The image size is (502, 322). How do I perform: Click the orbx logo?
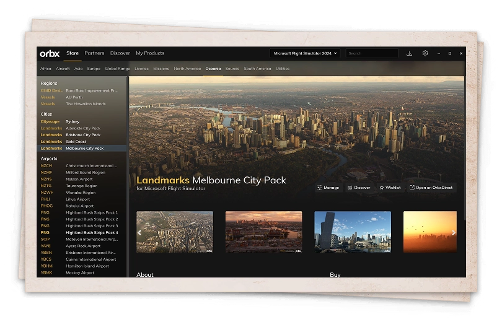tap(50, 53)
